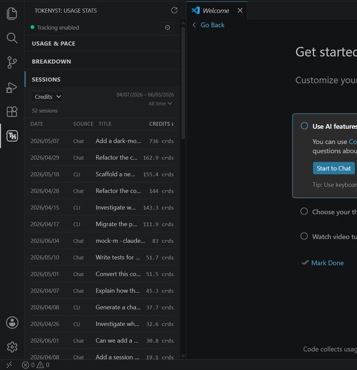Close the Welcome tab
Image resolution: width=357 pixels, height=370 pixels.
point(240,10)
